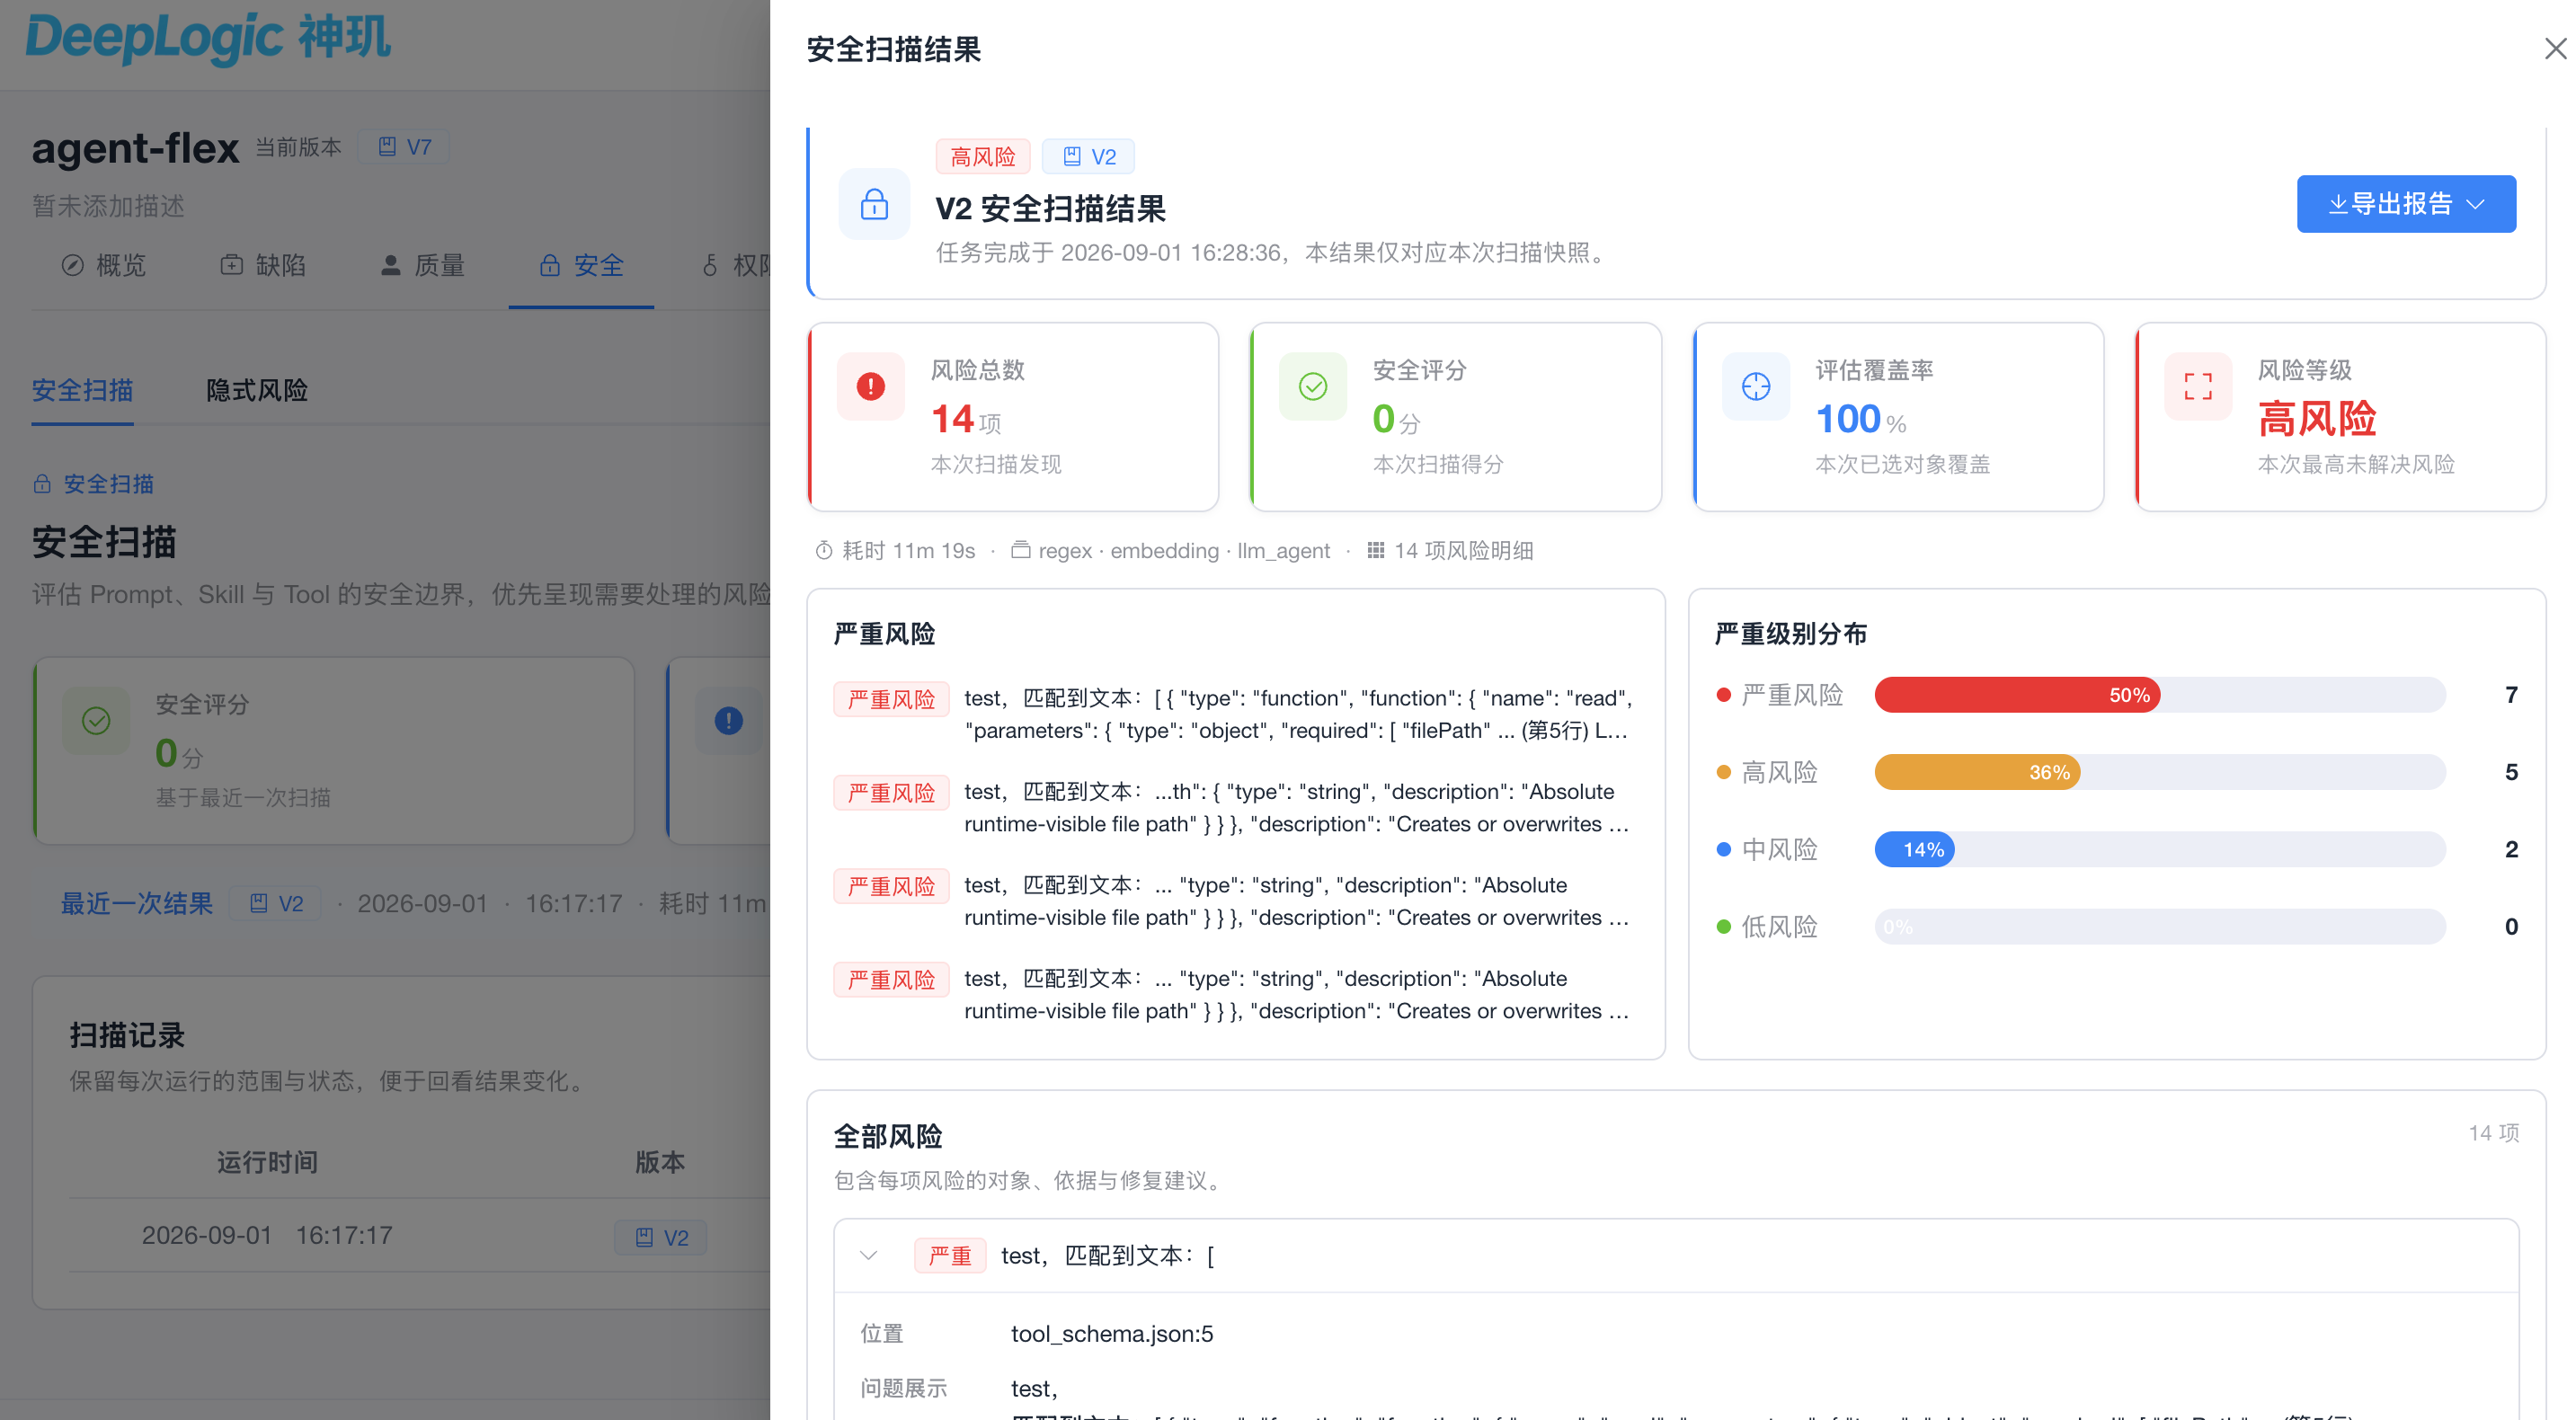Click the 导出报告 dropdown arrow
The height and width of the screenshot is (1420, 2576).
click(2477, 204)
